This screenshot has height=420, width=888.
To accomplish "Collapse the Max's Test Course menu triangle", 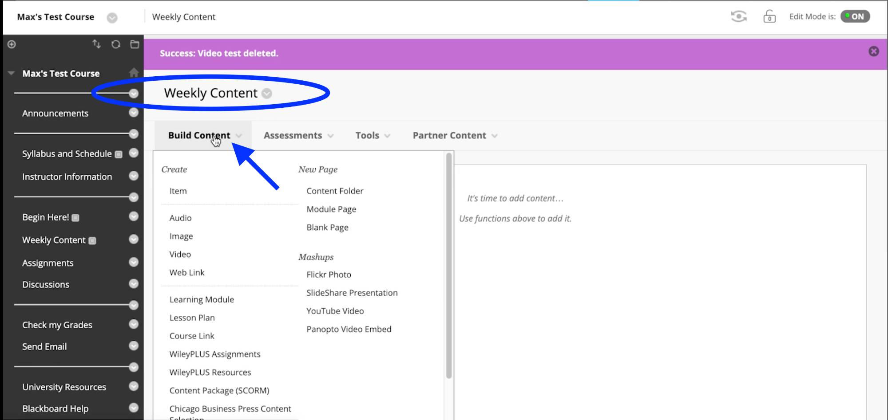I will click(x=12, y=74).
